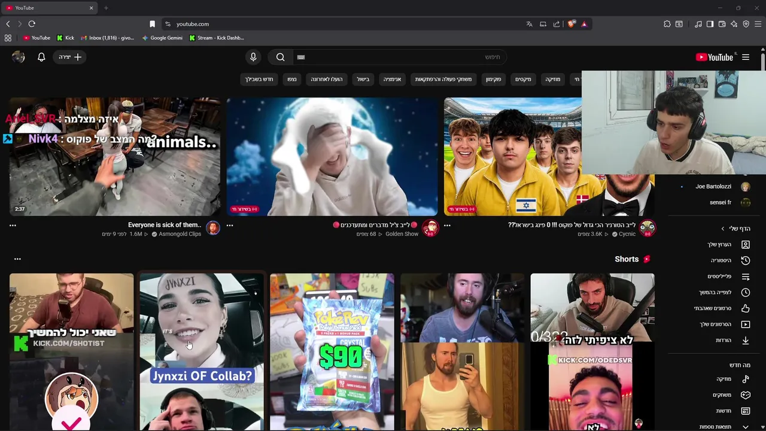Open Golden Show channel avatar
The image size is (766, 431).
click(x=430, y=228)
